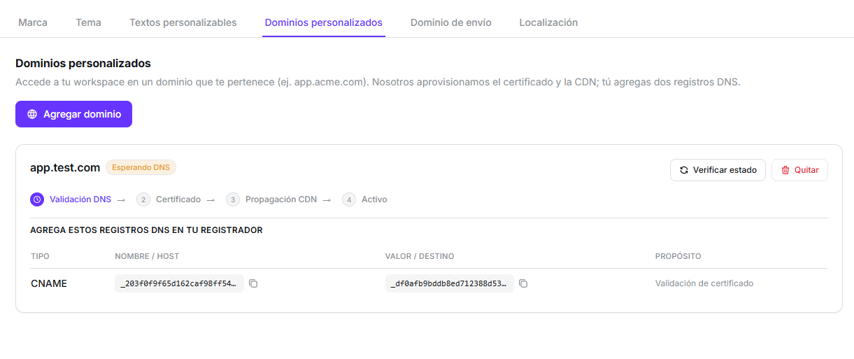Open the Textos personalizables tab
The width and height of the screenshot is (854, 359).
coord(183,22)
